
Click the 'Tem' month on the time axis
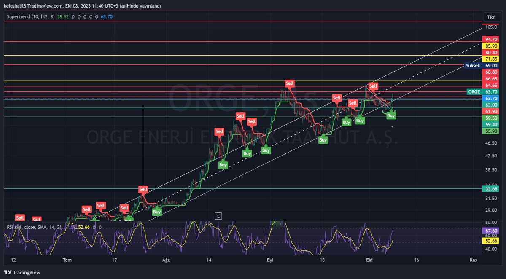(67, 260)
